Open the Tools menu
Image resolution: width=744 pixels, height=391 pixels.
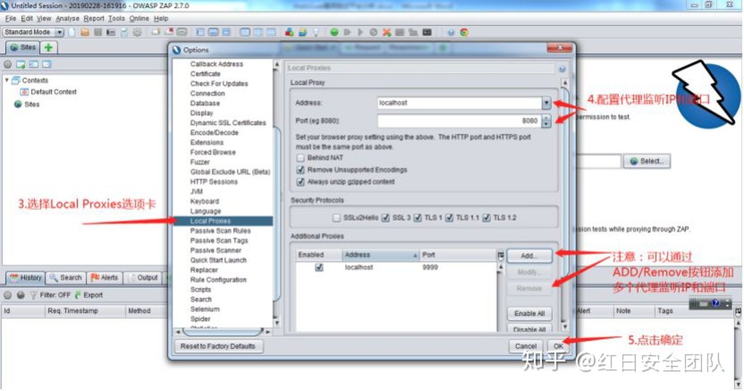[117, 18]
